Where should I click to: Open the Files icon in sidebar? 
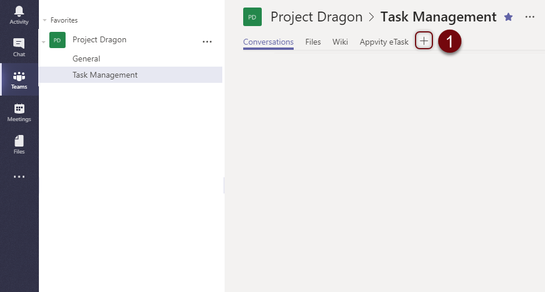19,145
